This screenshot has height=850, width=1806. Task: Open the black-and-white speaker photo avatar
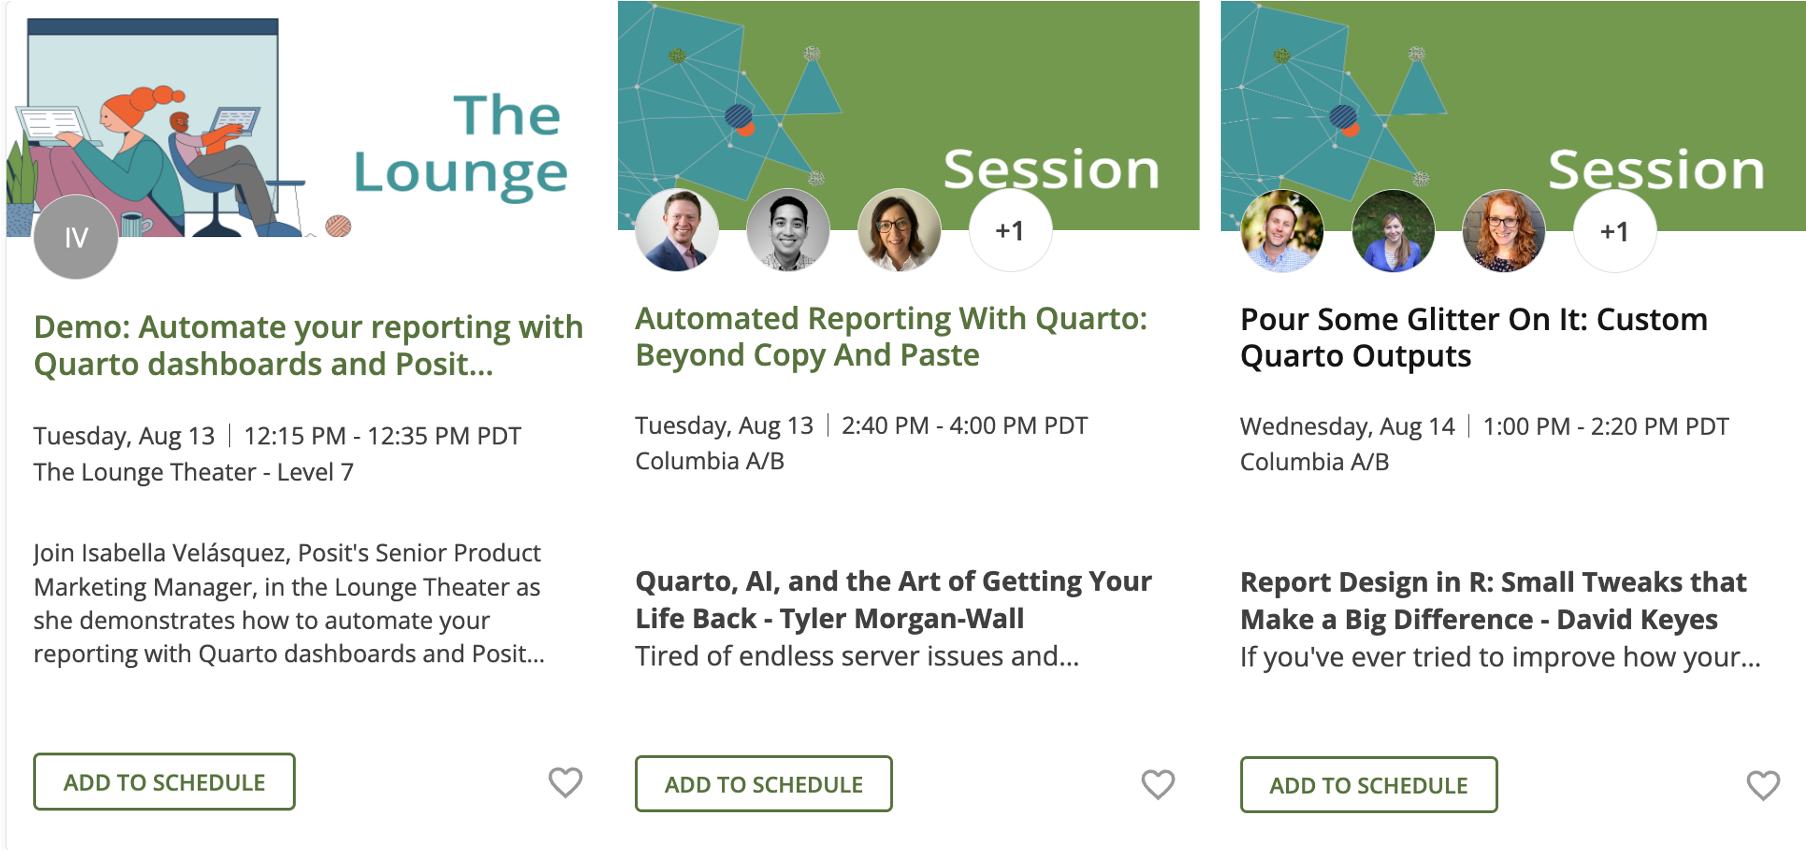click(788, 230)
